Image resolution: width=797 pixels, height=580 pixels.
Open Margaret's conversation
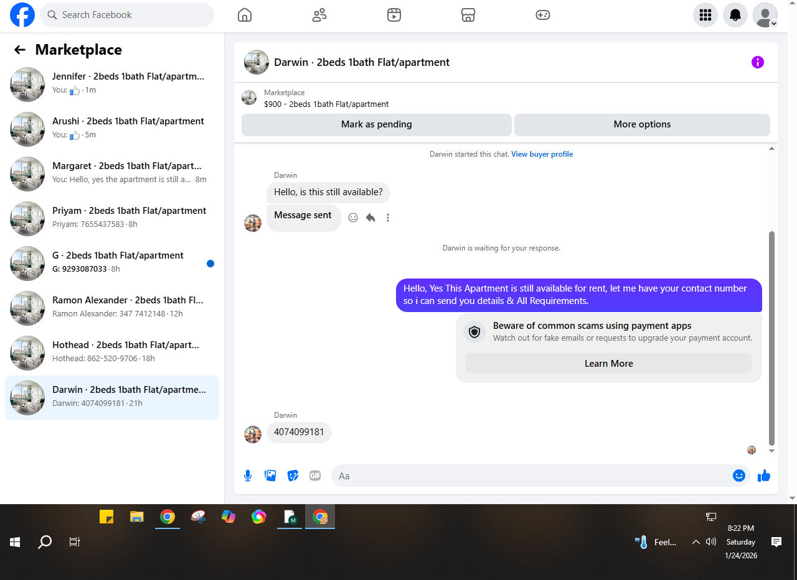click(x=112, y=174)
